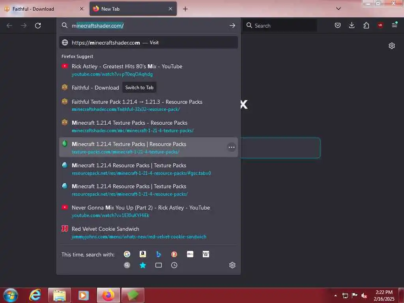Select the New Tab tab
Image resolution: width=404 pixels, height=303 pixels.
tap(133, 9)
